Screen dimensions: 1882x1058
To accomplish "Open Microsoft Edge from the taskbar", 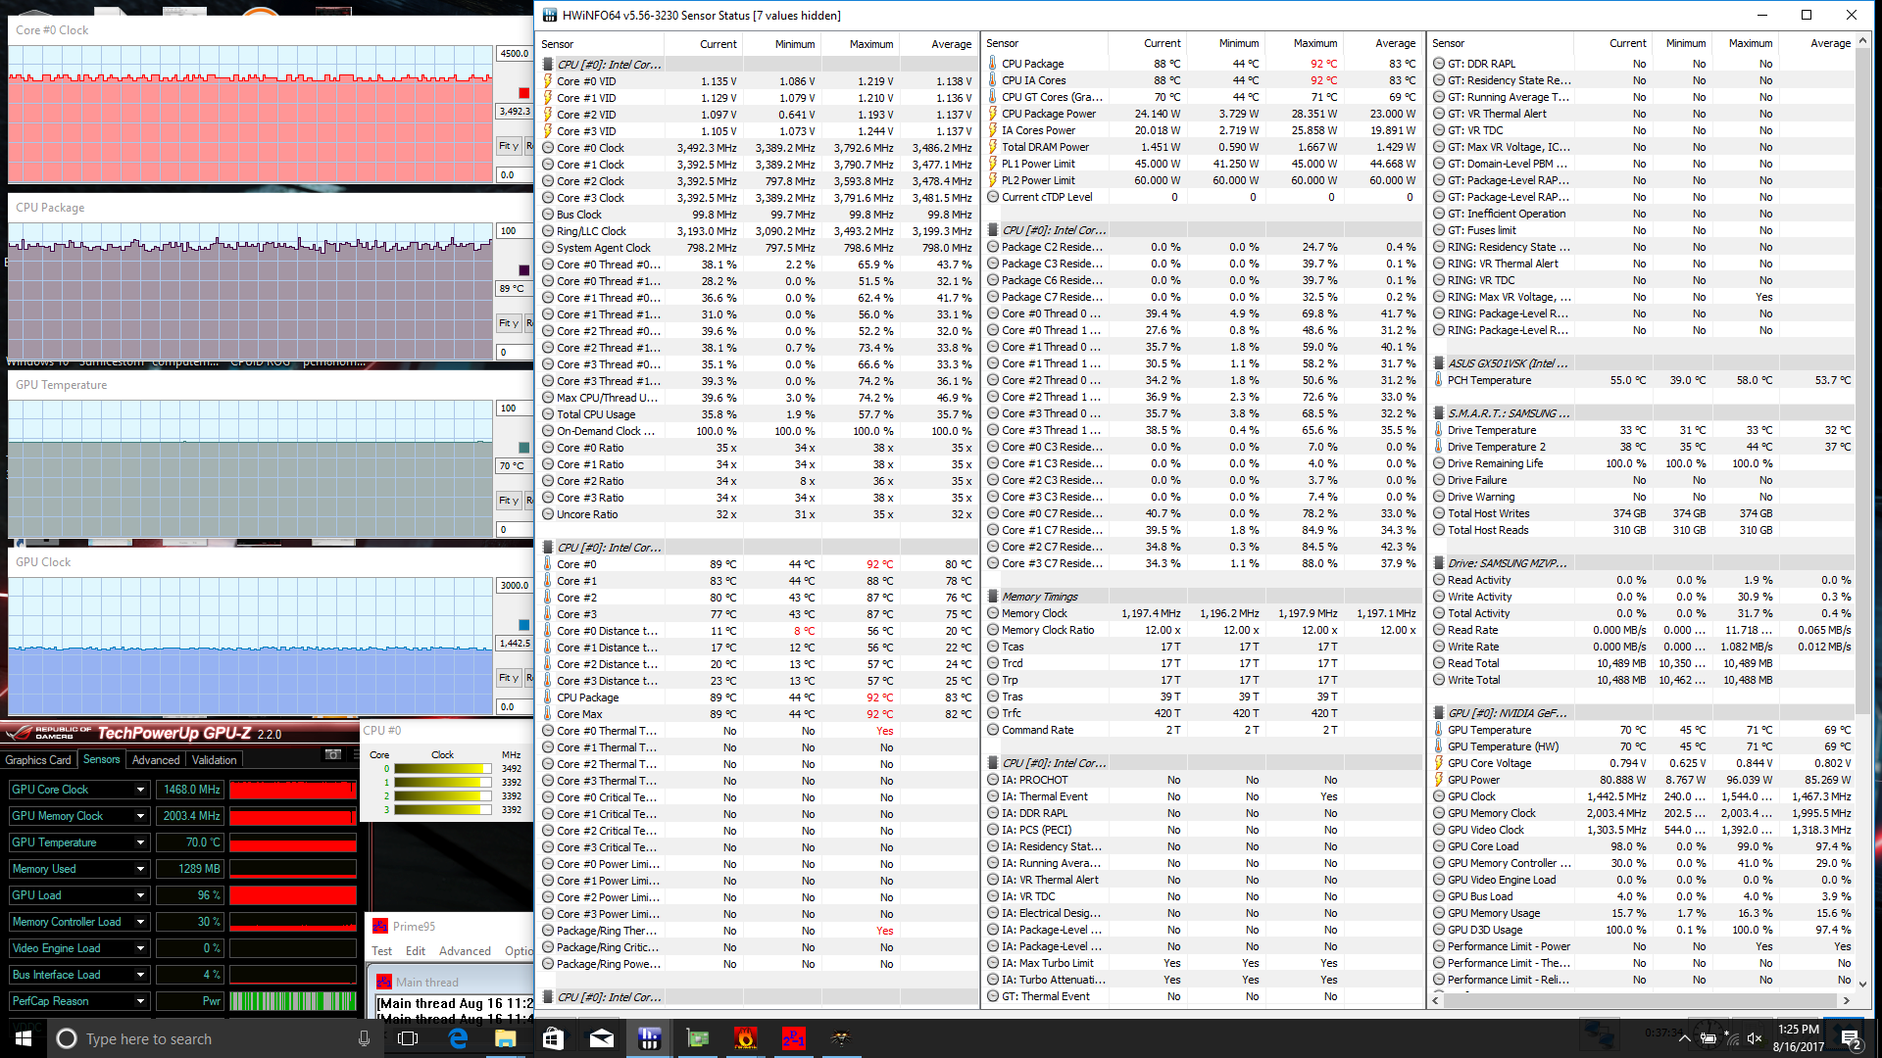I will (x=458, y=1038).
